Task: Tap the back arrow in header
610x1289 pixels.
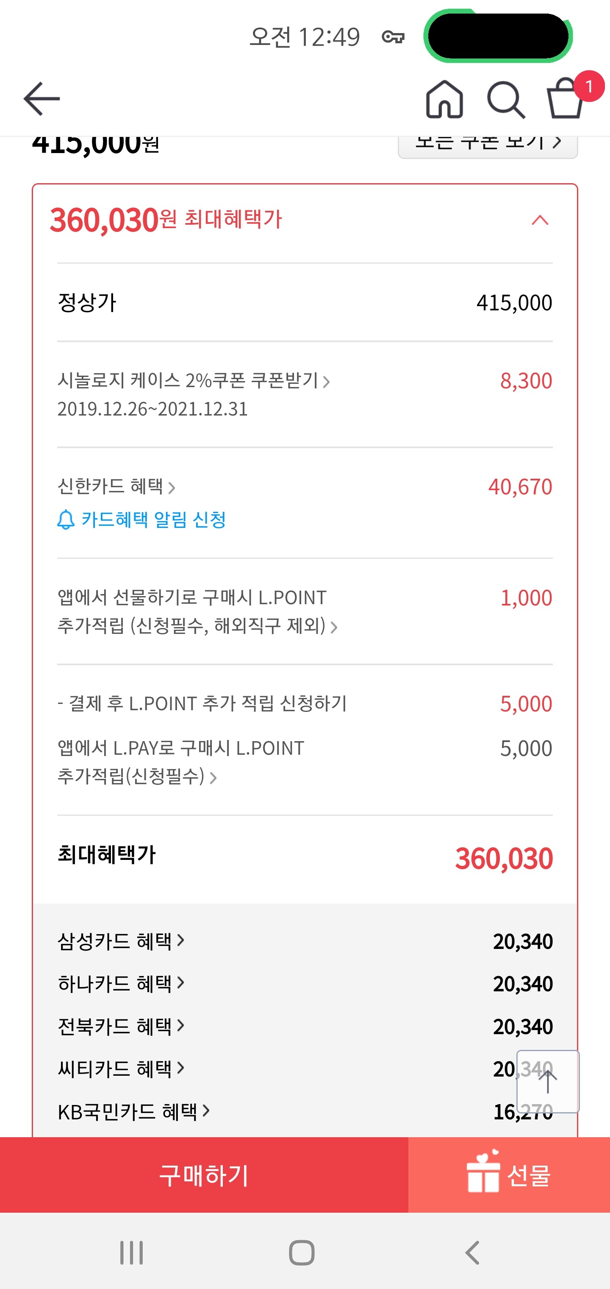Action: click(42, 98)
